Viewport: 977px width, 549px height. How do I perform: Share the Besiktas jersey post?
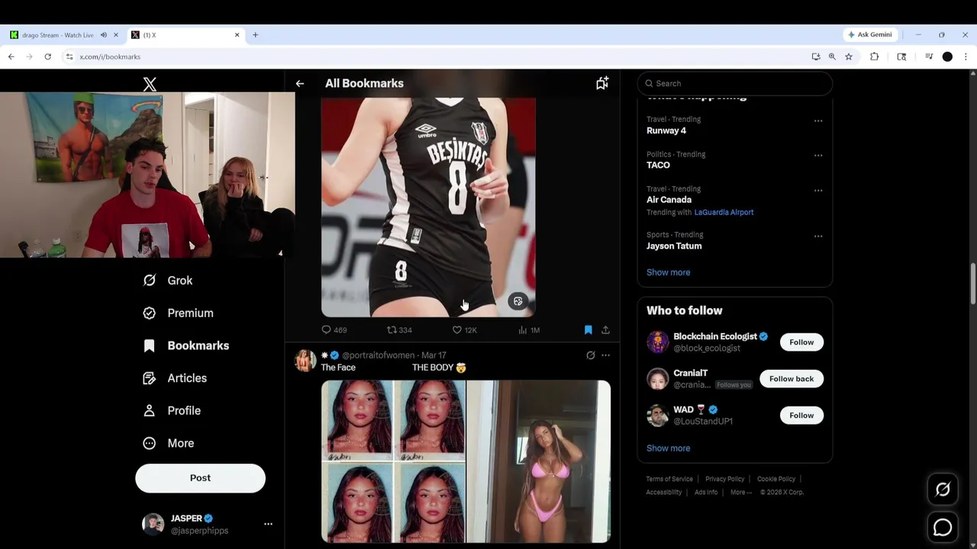coord(605,330)
